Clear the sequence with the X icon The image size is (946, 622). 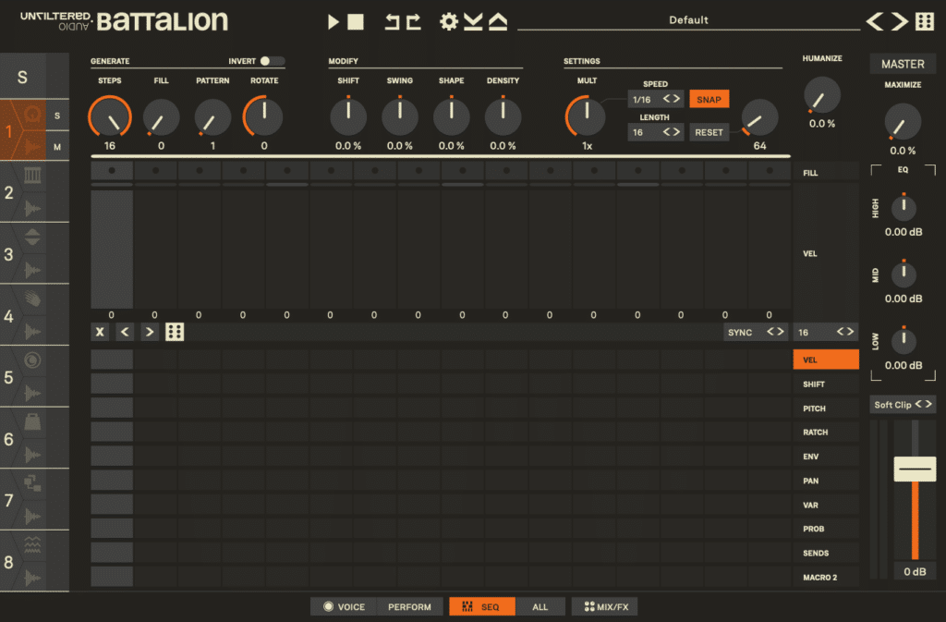[100, 333]
